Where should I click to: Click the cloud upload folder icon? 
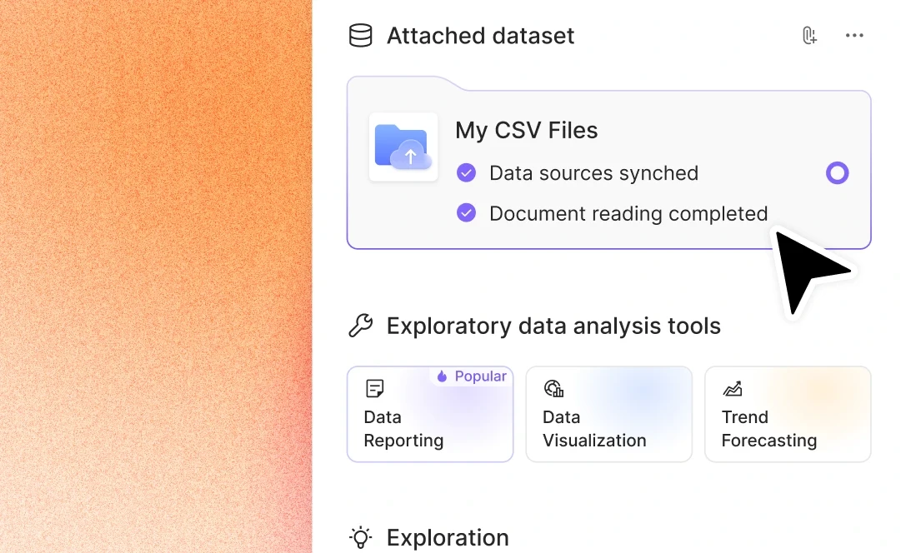coord(403,147)
